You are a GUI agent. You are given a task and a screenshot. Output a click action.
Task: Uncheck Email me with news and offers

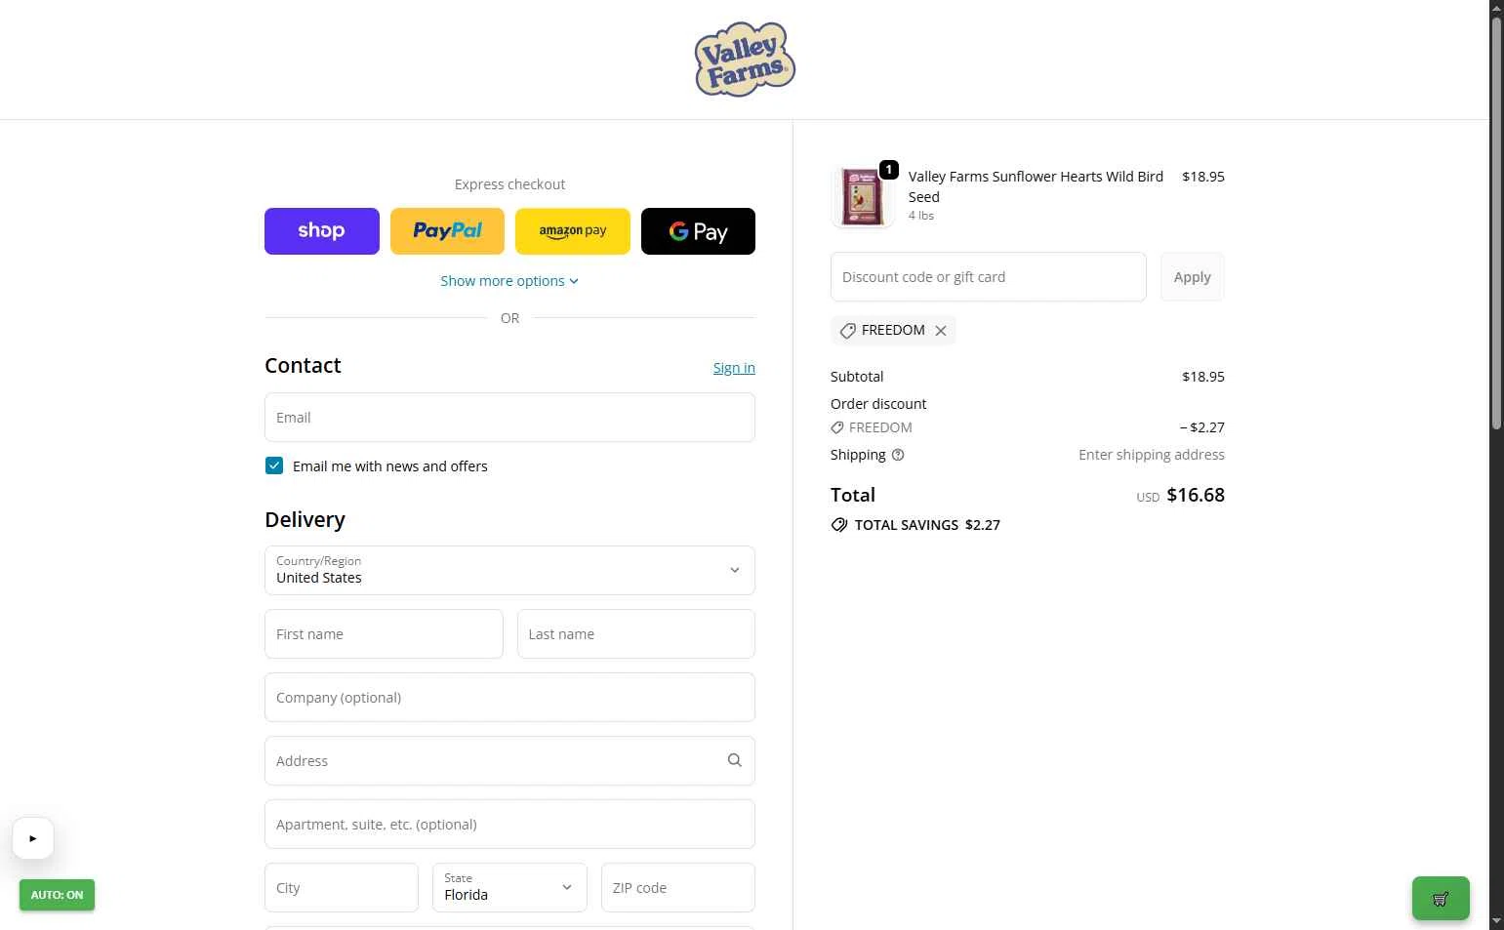pyautogui.click(x=274, y=466)
